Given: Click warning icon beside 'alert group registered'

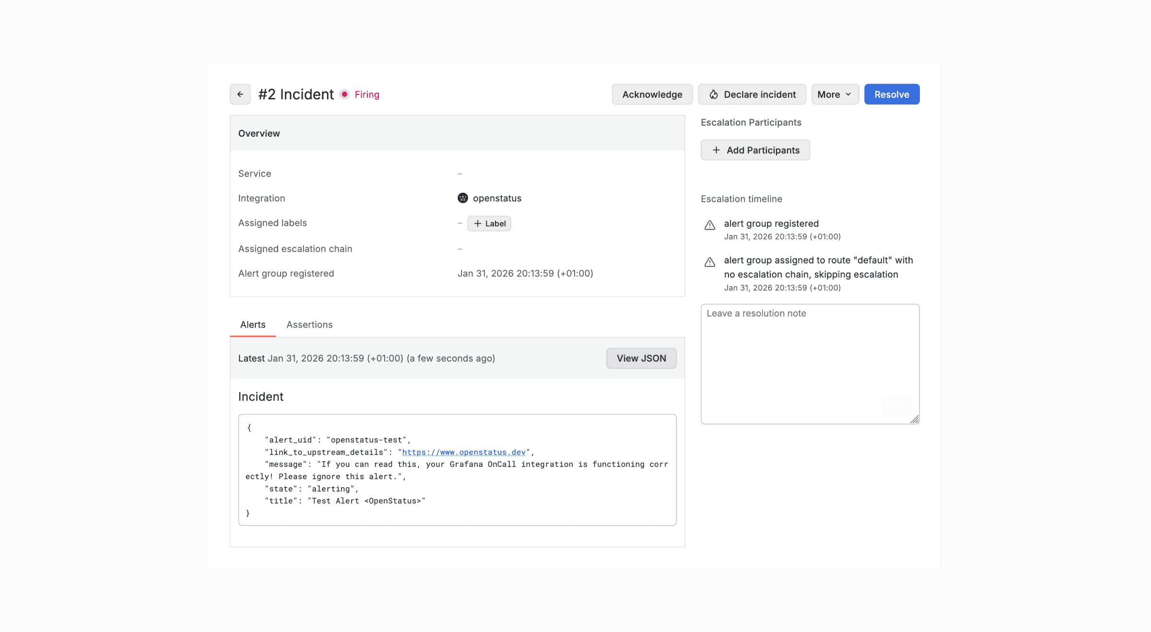Looking at the screenshot, I should (x=710, y=225).
